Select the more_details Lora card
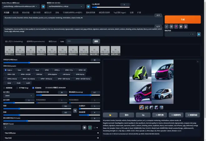This screenshot has width=206, height=141. pos(105,51)
